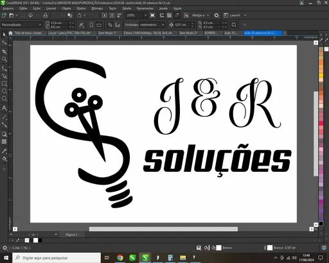
Task: Toggle the All pages layout button
Action: (x=110, y=25)
